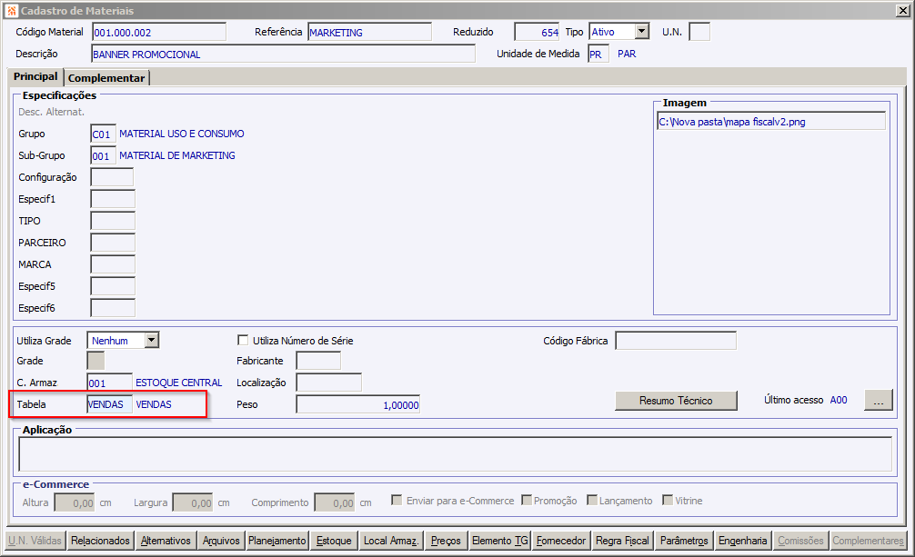This screenshot has width=915, height=557.
Task: Switch to the Complementar tab
Action: [x=106, y=78]
